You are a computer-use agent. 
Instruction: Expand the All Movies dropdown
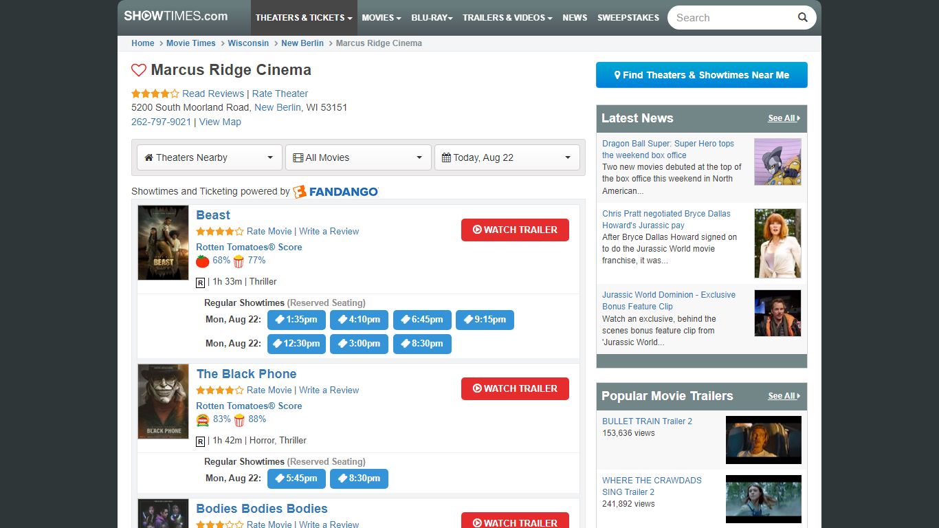pos(358,157)
